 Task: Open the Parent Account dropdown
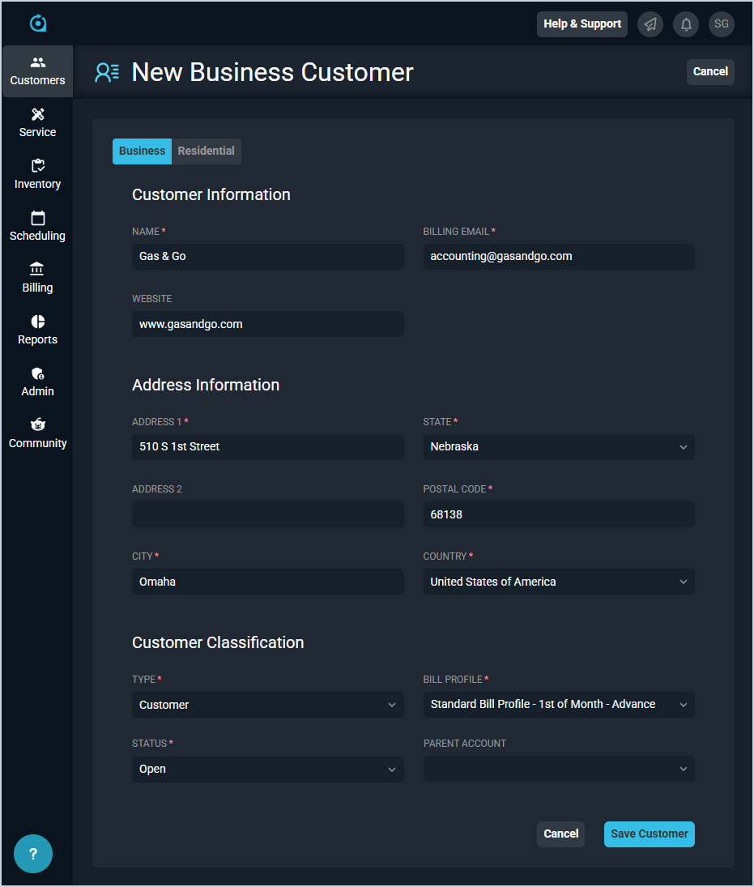[x=559, y=770]
